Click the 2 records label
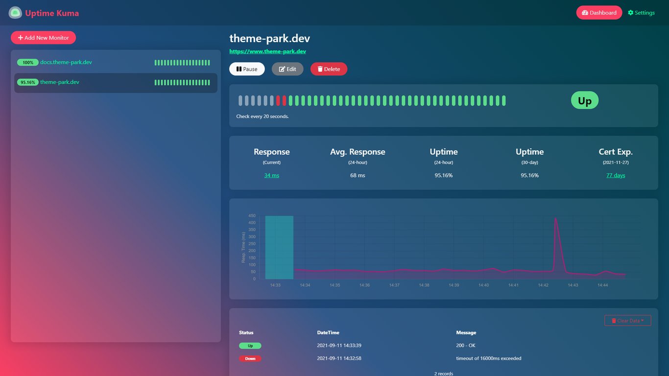 (444, 374)
